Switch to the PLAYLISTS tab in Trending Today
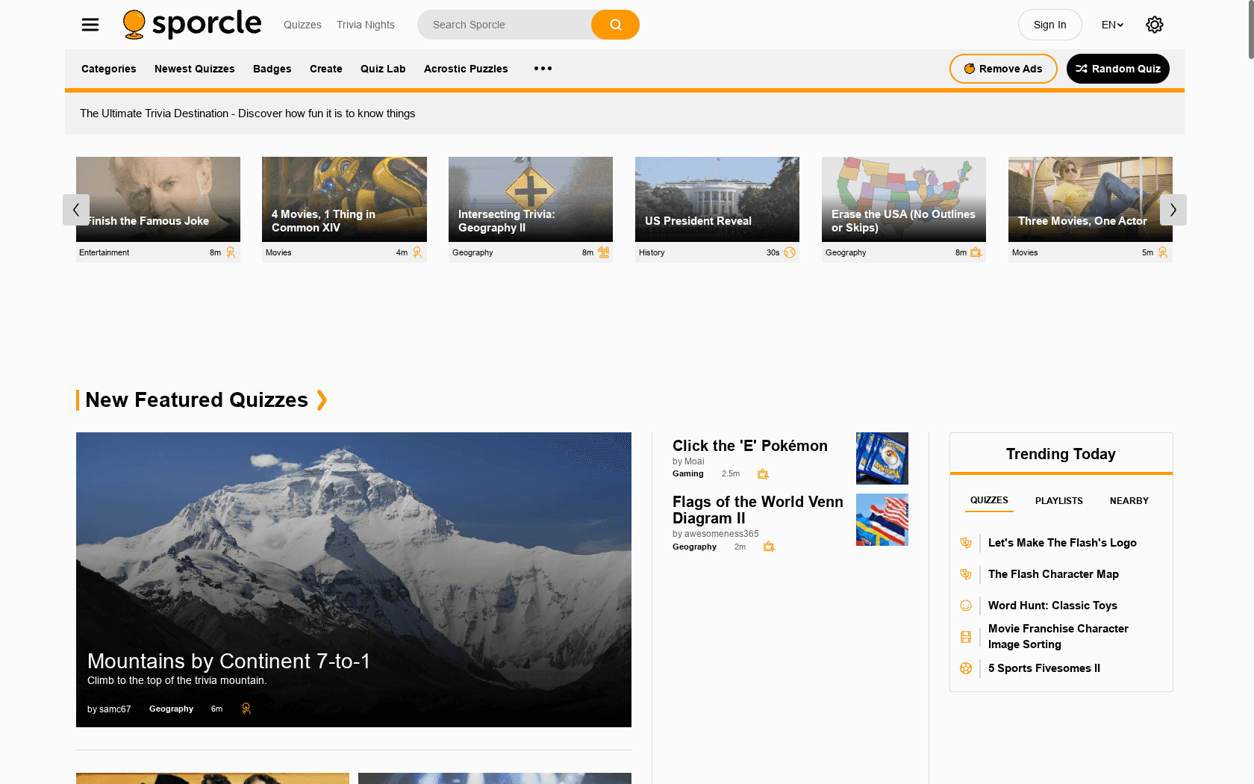Viewport: 1254px width, 784px height. [x=1058, y=501]
